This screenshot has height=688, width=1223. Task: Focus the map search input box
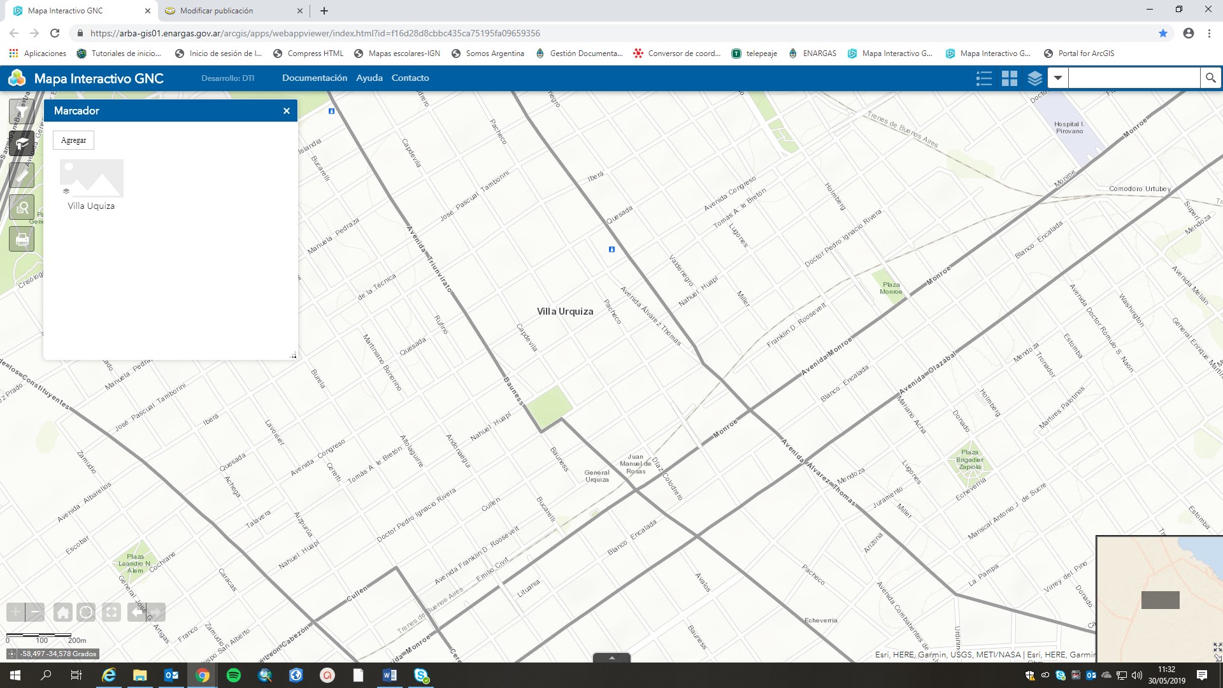tap(1134, 78)
